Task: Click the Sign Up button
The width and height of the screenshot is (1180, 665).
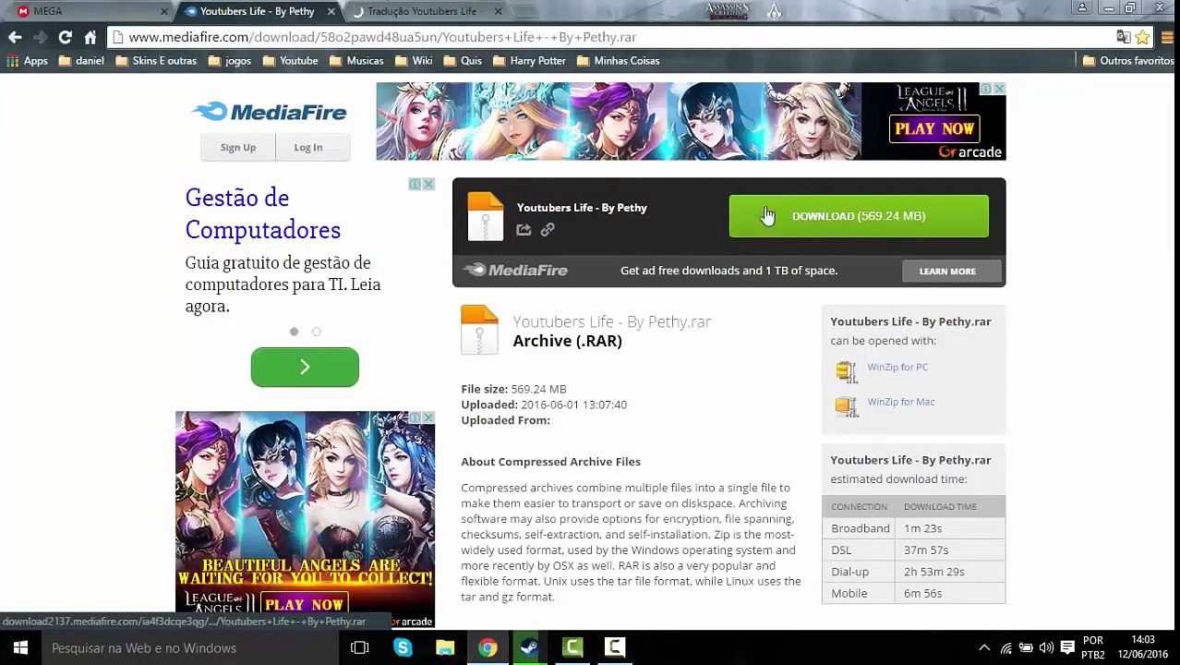Action: tap(237, 148)
